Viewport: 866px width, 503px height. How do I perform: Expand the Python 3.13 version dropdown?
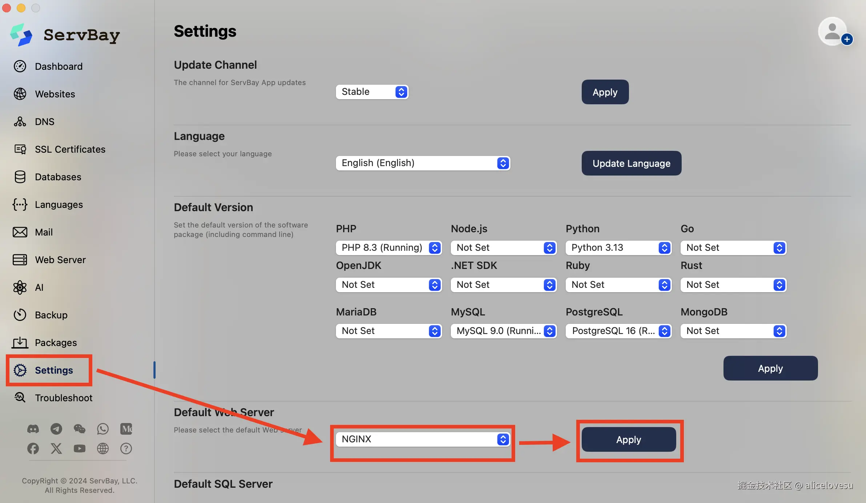[x=618, y=248]
